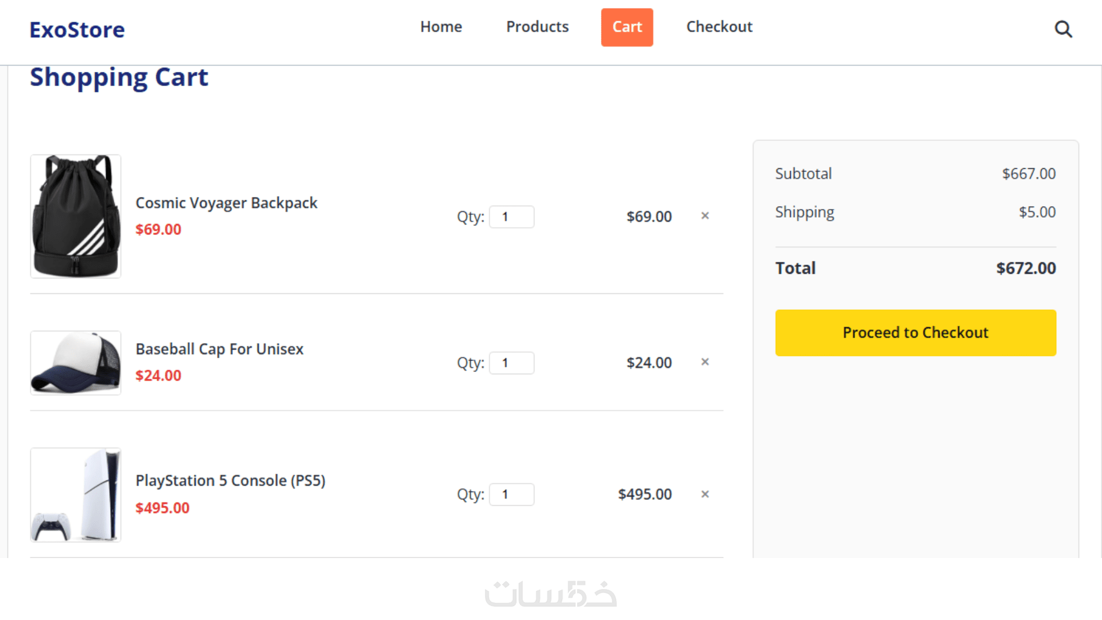Screen dimensions: 1102x620
Task: Remove Baseball Cap For Unisex item
Action: point(705,362)
